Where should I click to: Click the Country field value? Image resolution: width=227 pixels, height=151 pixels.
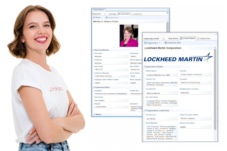point(196,74)
